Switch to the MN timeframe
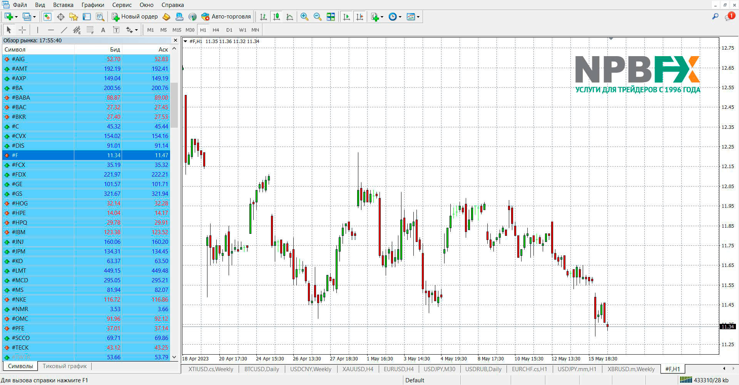The width and height of the screenshot is (739, 385). click(x=255, y=30)
